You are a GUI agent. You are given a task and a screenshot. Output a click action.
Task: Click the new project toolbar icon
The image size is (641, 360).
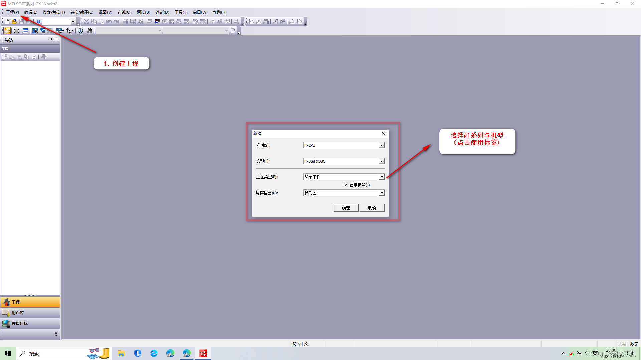click(x=7, y=22)
